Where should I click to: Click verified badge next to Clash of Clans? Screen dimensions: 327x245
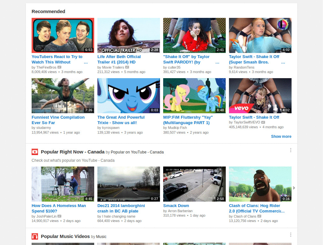[x=259, y=216]
